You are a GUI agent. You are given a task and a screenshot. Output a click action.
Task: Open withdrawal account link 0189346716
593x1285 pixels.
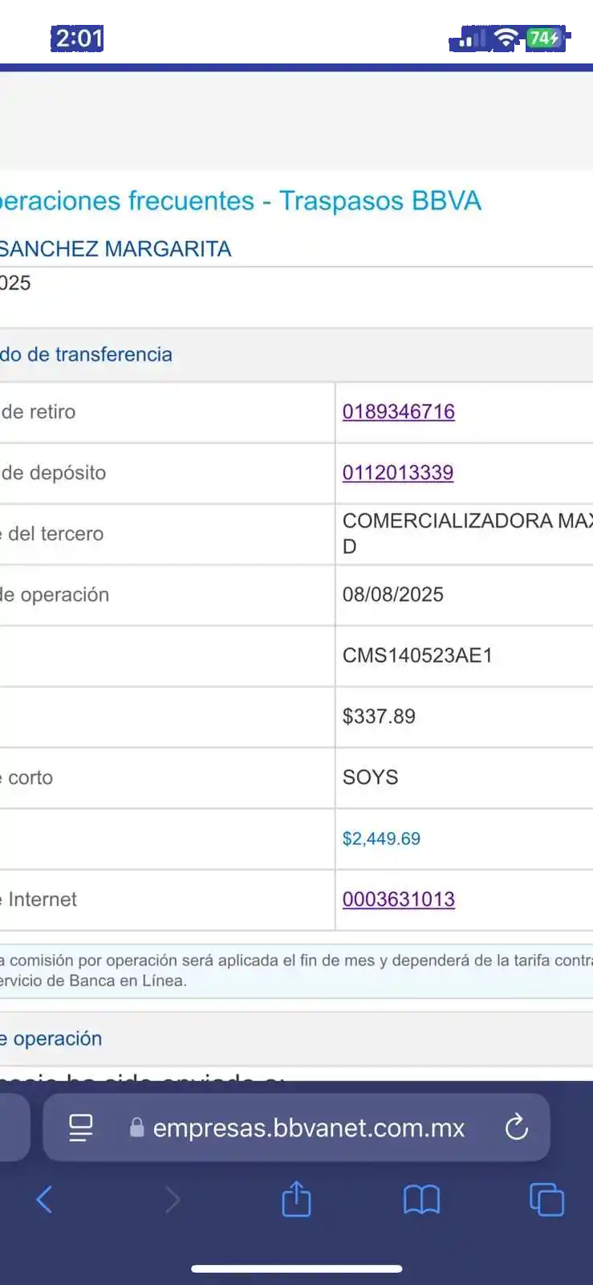pos(399,411)
